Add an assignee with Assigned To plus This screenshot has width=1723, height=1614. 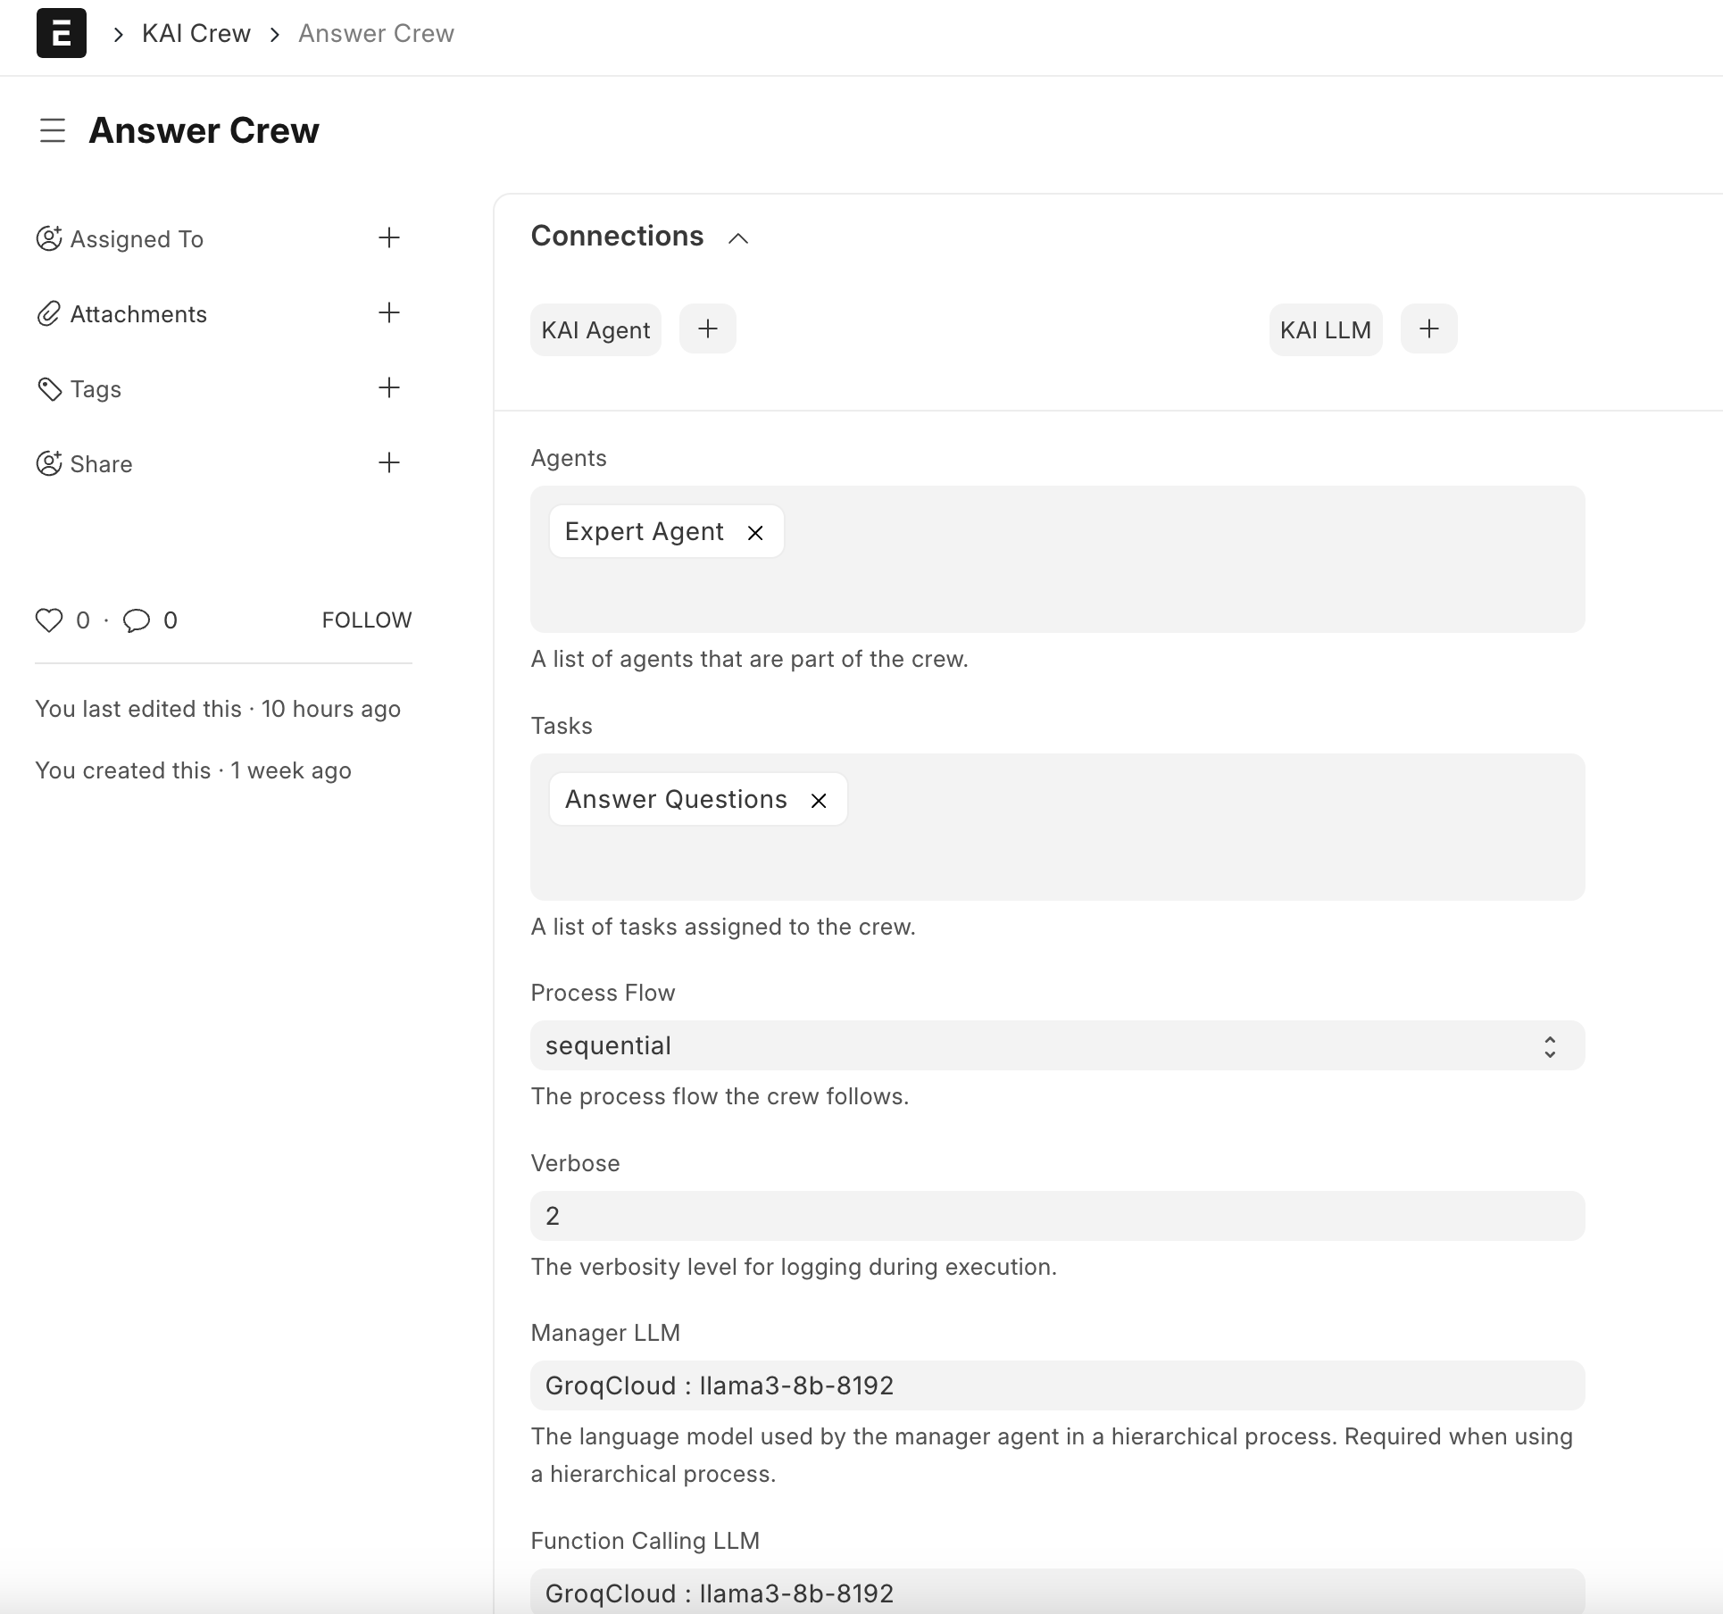(x=388, y=237)
